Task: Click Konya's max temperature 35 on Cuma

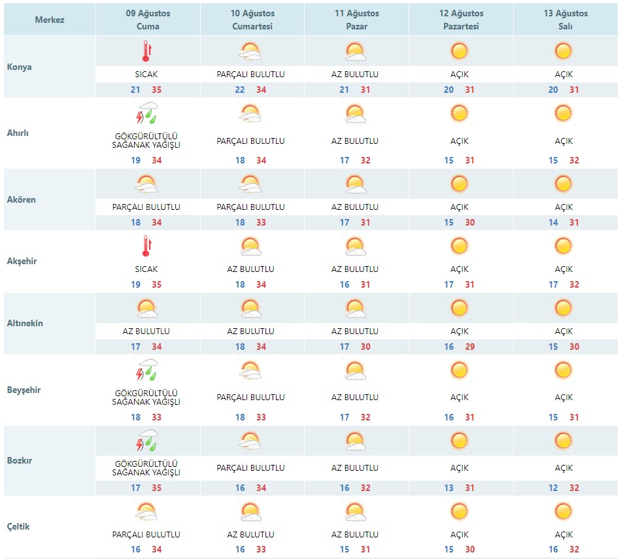Action: point(156,90)
